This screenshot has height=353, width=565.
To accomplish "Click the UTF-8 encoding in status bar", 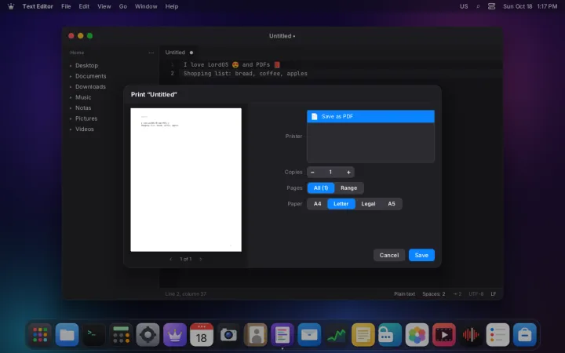I will coord(476,294).
